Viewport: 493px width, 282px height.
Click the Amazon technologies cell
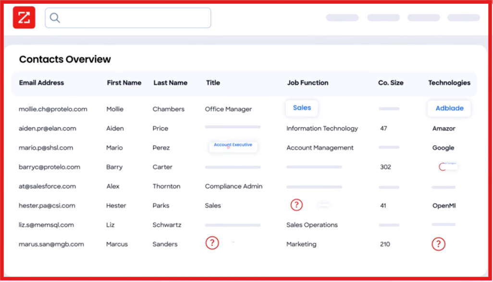pos(444,129)
